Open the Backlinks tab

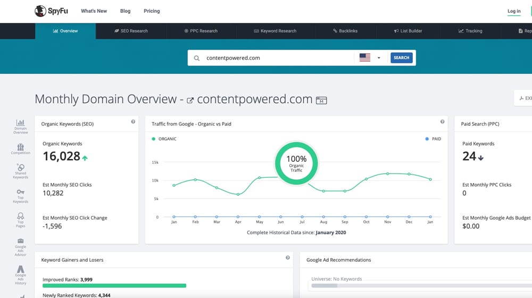pyautogui.click(x=345, y=31)
